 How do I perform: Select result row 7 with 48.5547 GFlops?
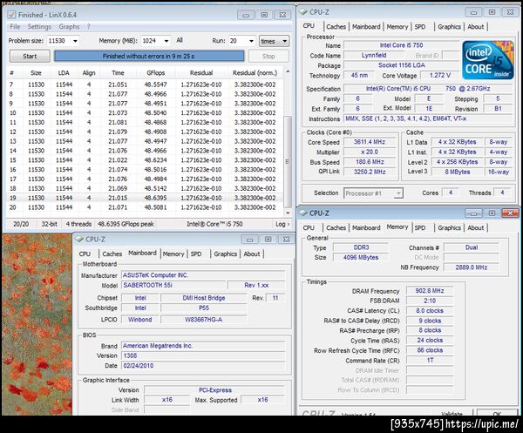pyautogui.click(x=145, y=85)
